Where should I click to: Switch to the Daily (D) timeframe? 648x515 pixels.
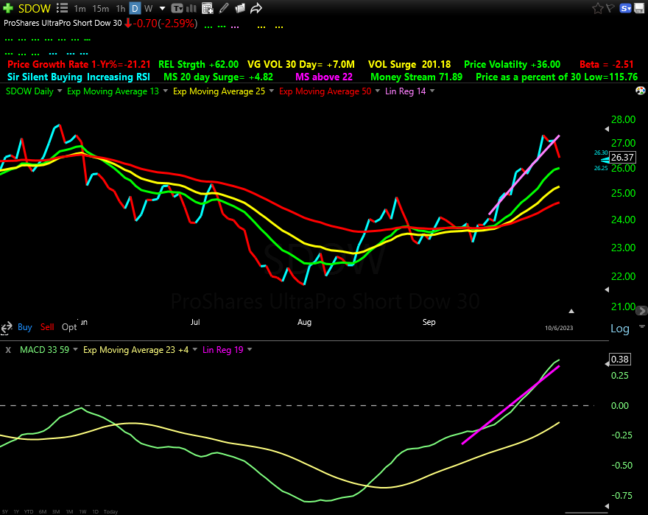[135, 9]
